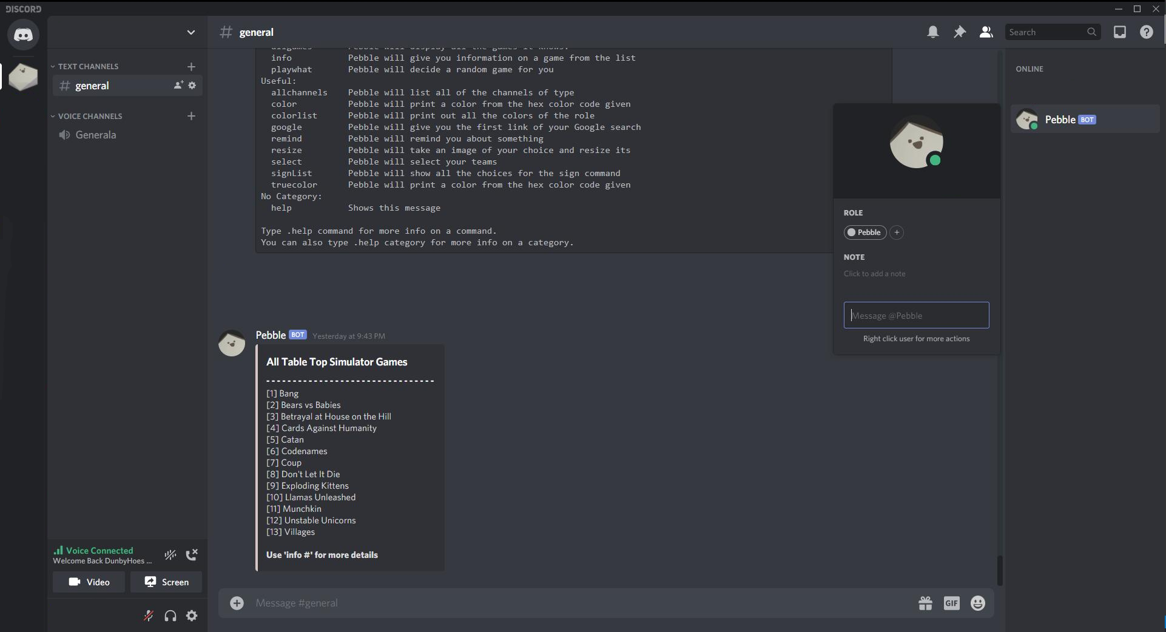
Task: Show pinned messages
Action: coord(960,32)
